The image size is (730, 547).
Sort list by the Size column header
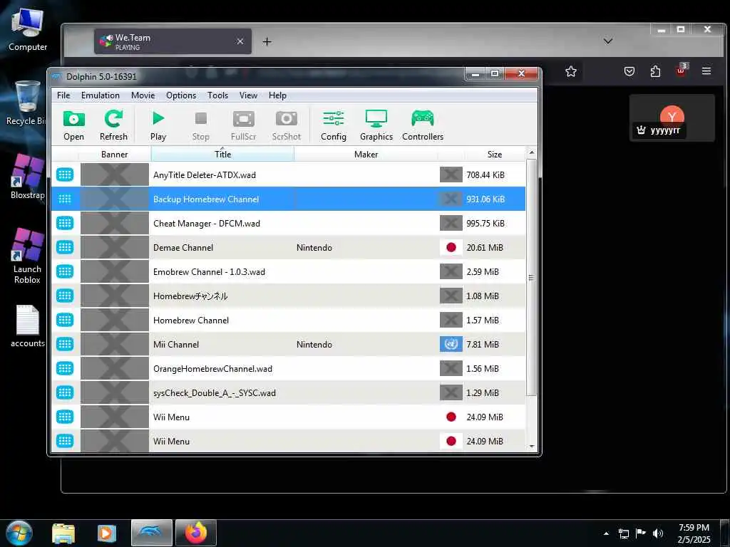(495, 154)
